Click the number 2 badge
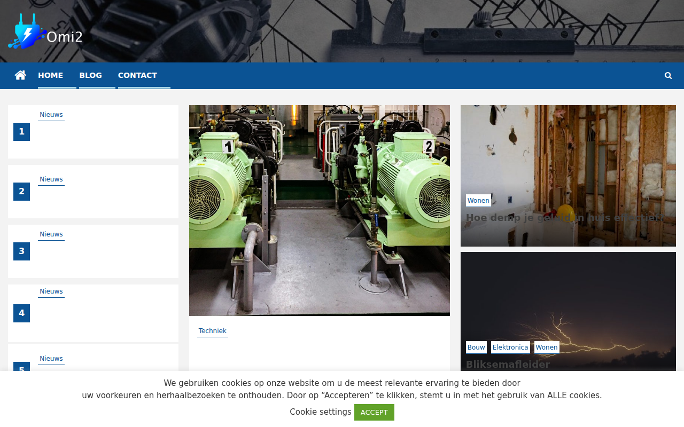 coord(21,192)
